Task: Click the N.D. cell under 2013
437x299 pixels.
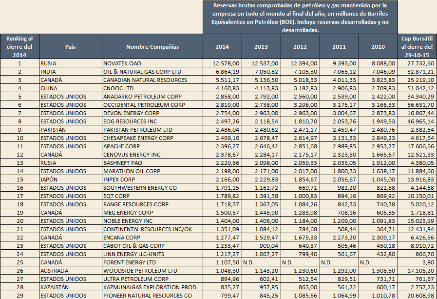Action: [261, 262]
